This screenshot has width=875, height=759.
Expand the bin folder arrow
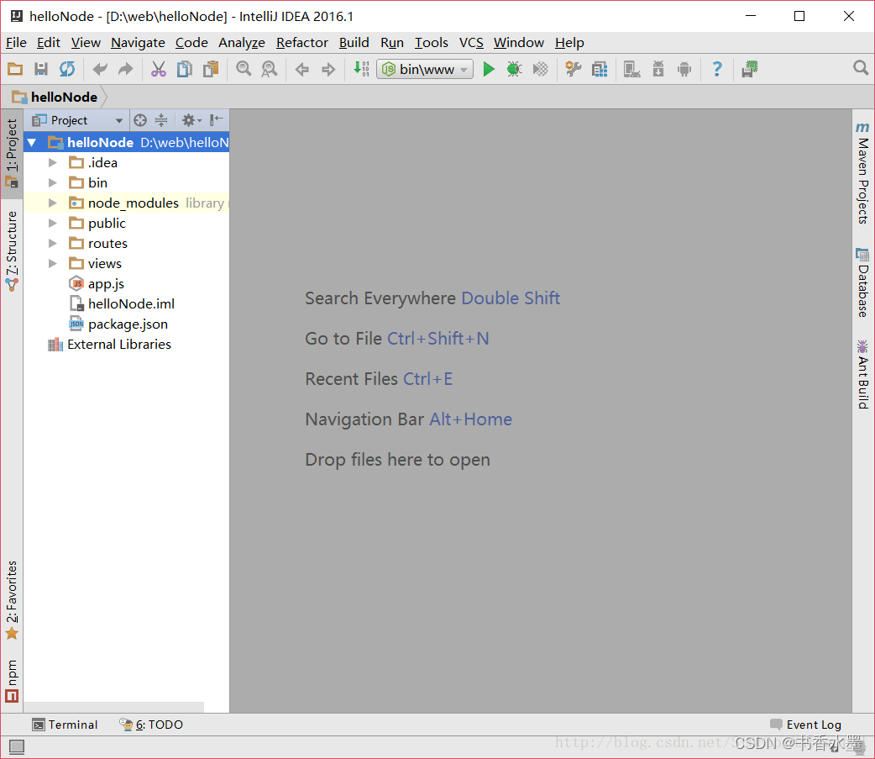click(x=52, y=182)
